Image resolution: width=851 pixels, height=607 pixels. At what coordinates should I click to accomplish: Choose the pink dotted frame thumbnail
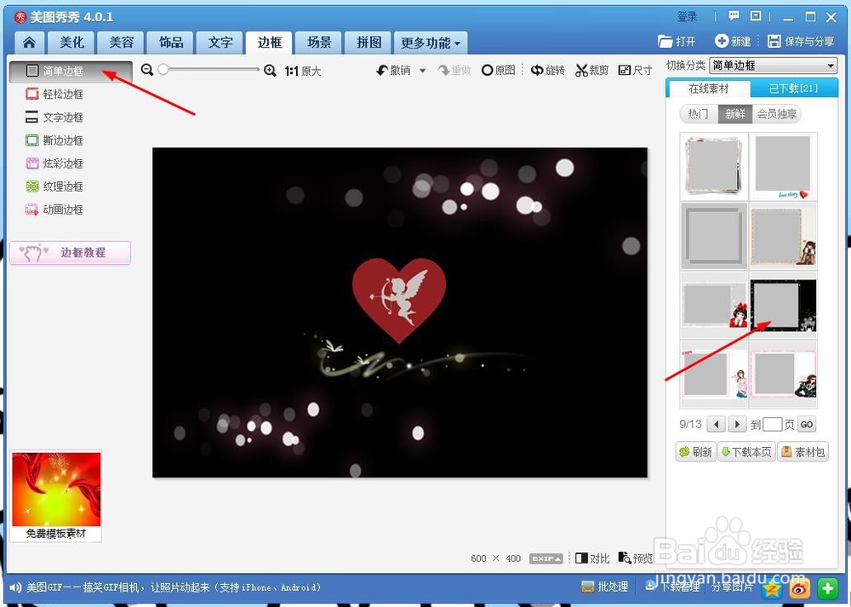click(x=783, y=375)
